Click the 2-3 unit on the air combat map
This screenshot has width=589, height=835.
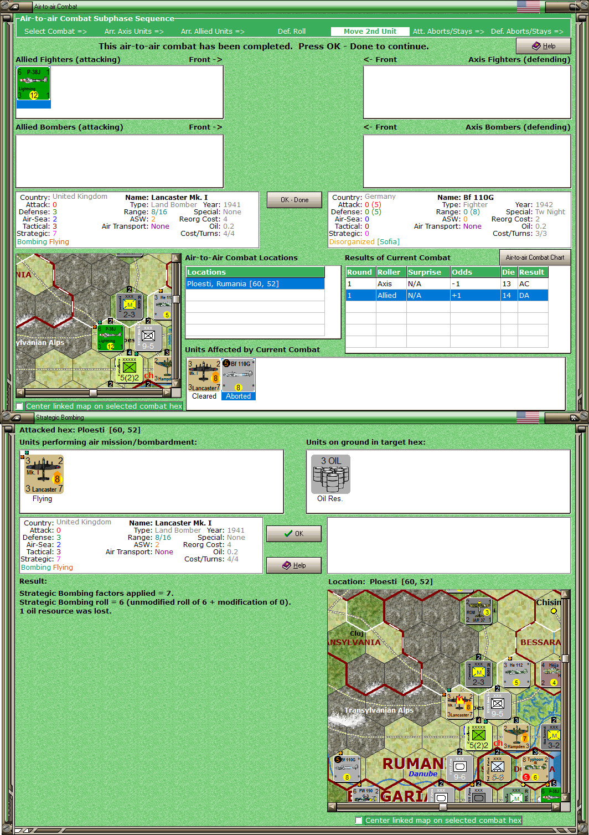pos(130,306)
